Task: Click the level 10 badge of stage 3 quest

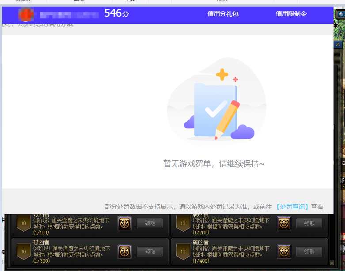Action: [23, 252]
